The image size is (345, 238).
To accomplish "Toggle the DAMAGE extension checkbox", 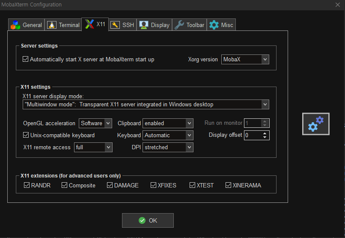I will pyautogui.click(x=110, y=185).
